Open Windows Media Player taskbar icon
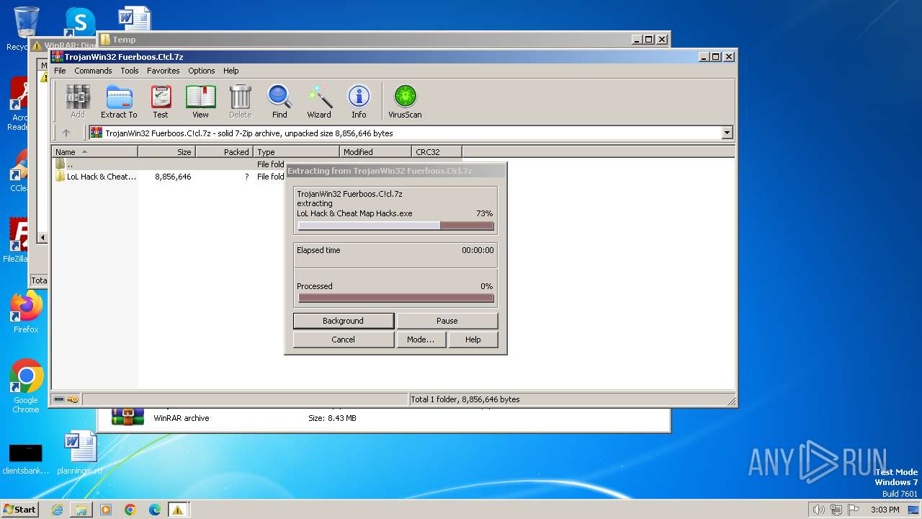 point(106,510)
